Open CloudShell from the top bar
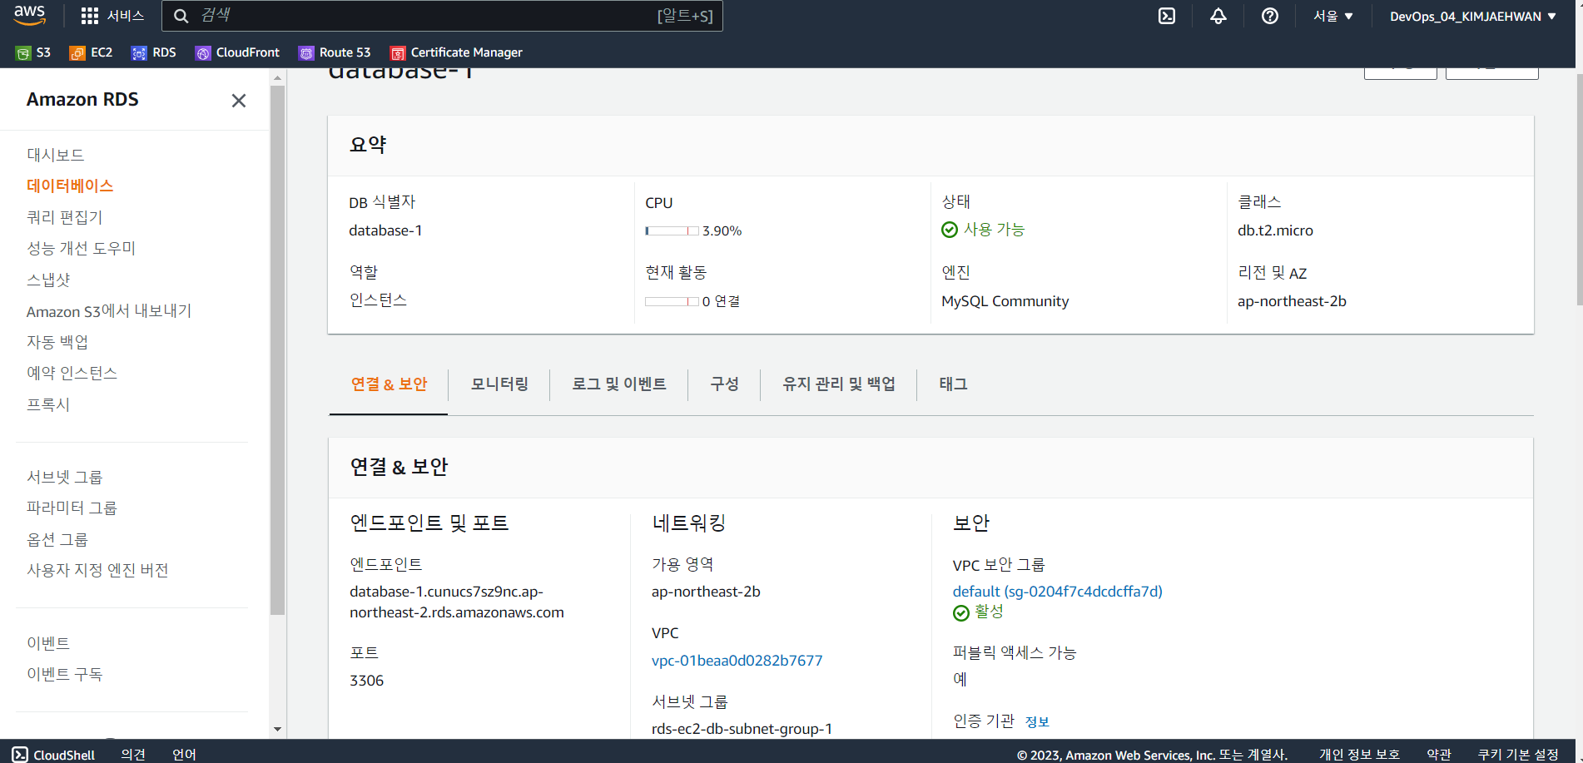Screen dimensions: 1583x763 click(1167, 16)
